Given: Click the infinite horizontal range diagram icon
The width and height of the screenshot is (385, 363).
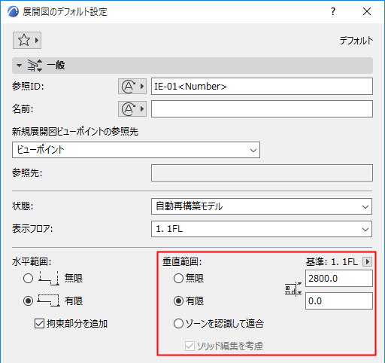Looking at the screenshot, I should (49, 278).
